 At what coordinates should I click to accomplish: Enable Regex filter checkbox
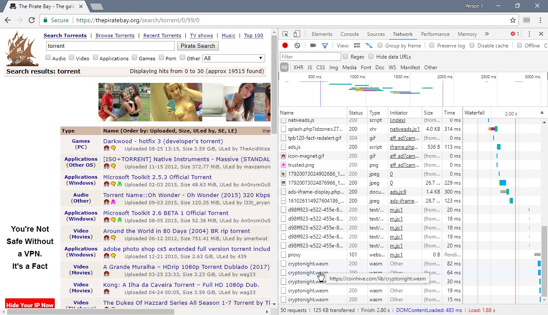click(x=345, y=56)
